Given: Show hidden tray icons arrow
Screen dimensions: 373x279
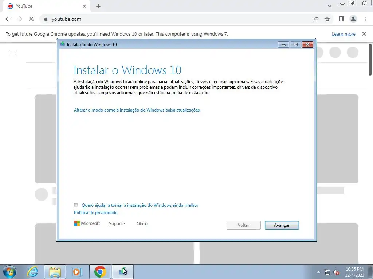Looking at the screenshot, I should 318,272.
